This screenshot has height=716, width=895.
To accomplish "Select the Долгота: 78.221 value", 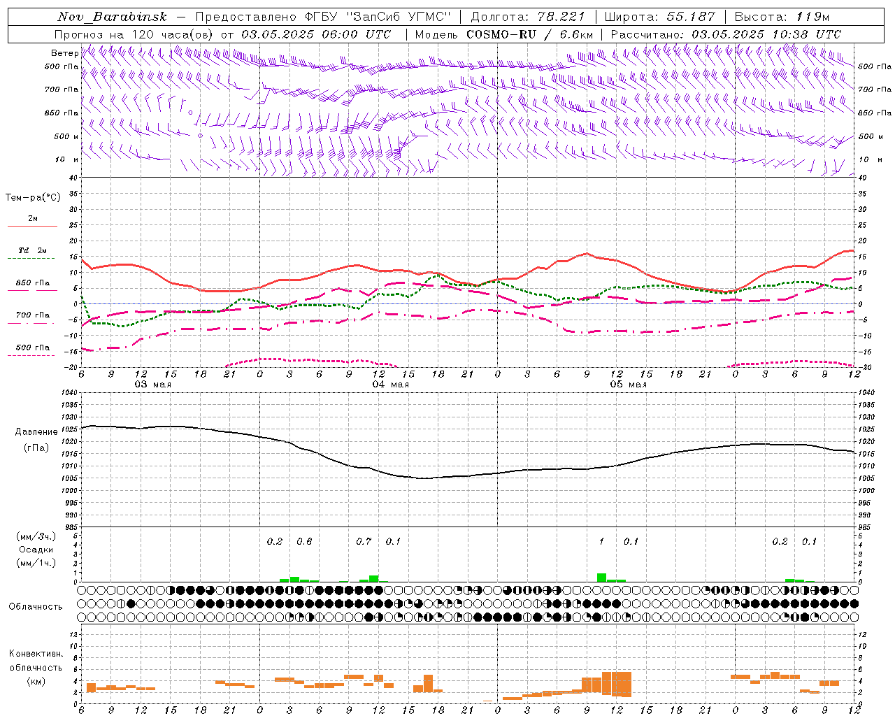I will (x=529, y=17).
